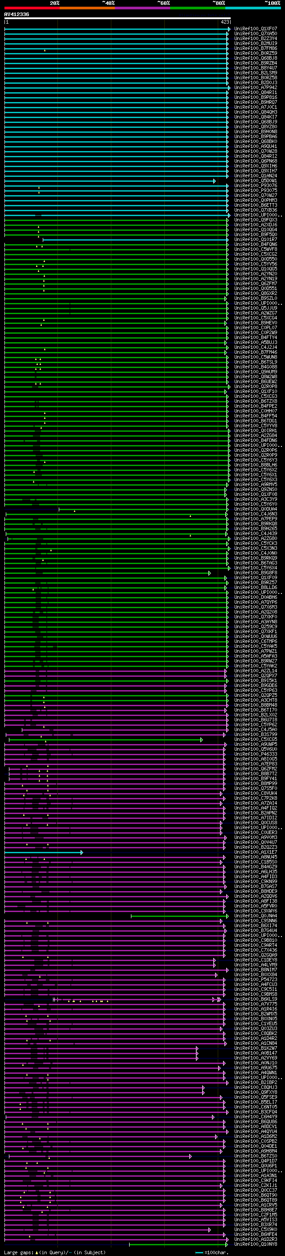Screen dimensions: 285x1256
Task: Click the alignment bar of UniRef100_B6TZS0
Action: click(100, 1156)
